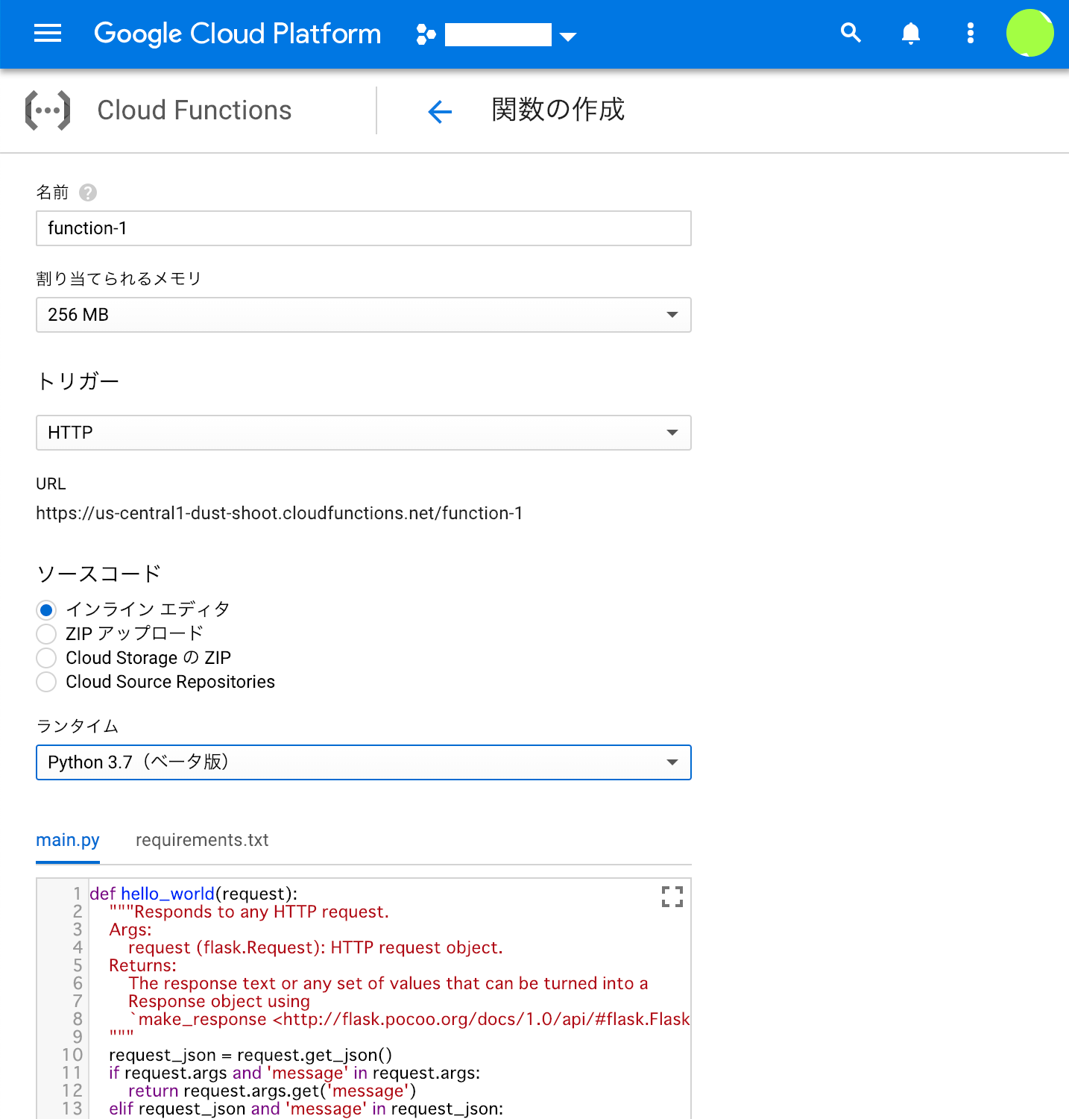Click the 割り当てられるメモリ label
Viewport: 1069px width, 1119px height.
[x=119, y=278]
